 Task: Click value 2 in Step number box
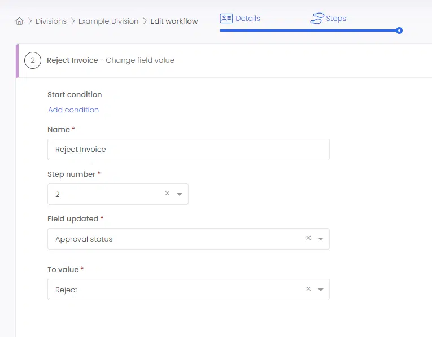point(57,194)
